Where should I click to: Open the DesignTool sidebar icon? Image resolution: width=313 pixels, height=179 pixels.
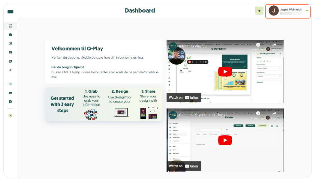pyautogui.click(x=10, y=44)
